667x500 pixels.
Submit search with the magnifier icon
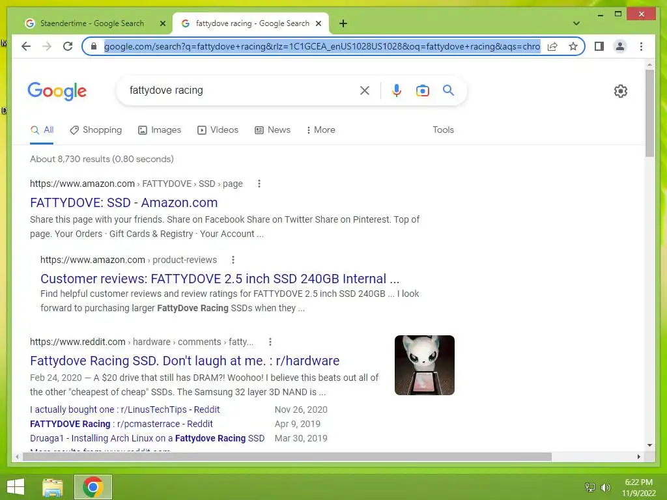click(x=448, y=90)
